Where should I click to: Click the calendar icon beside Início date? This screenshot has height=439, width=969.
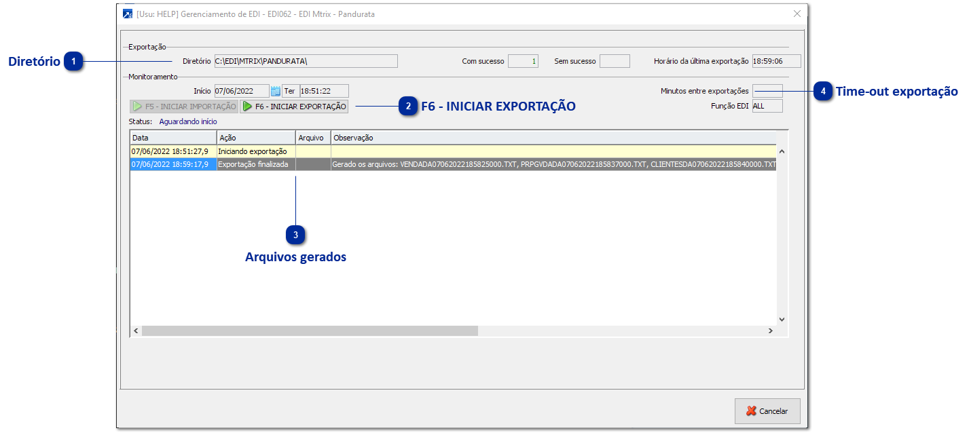[x=276, y=91]
